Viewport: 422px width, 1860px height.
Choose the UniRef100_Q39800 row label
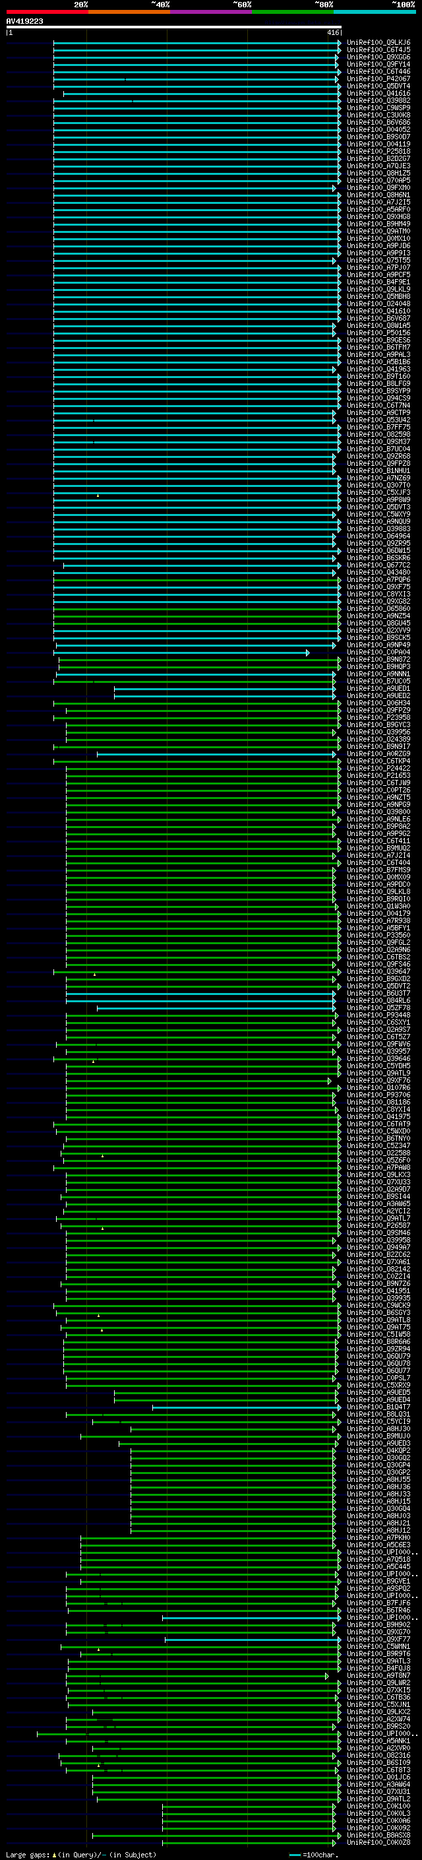pyautogui.click(x=378, y=812)
